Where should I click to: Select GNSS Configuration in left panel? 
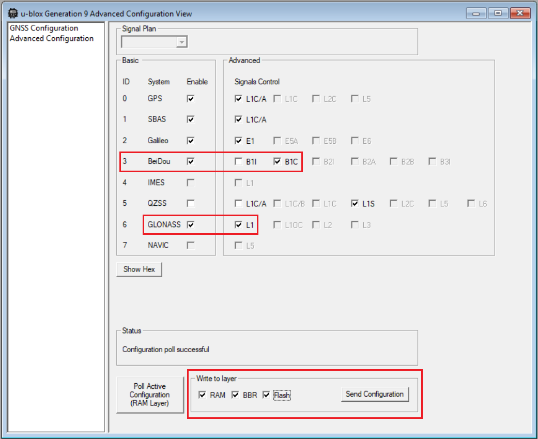click(x=44, y=28)
